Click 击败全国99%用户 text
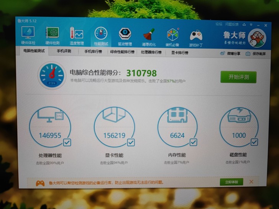This screenshot has height=209, width=279. tap(50, 163)
